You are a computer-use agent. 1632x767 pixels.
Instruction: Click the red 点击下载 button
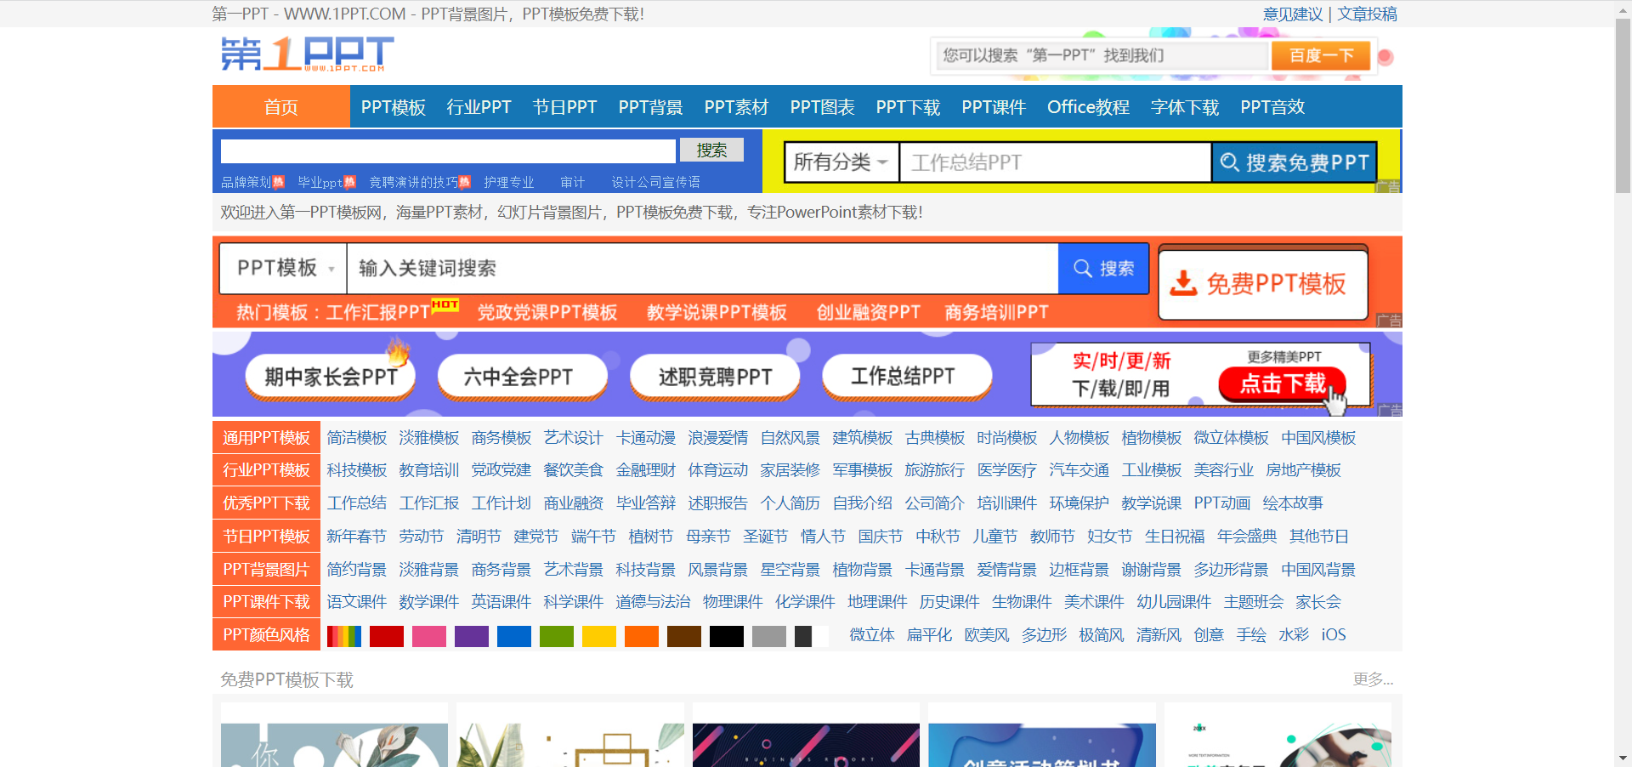[x=1283, y=383]
